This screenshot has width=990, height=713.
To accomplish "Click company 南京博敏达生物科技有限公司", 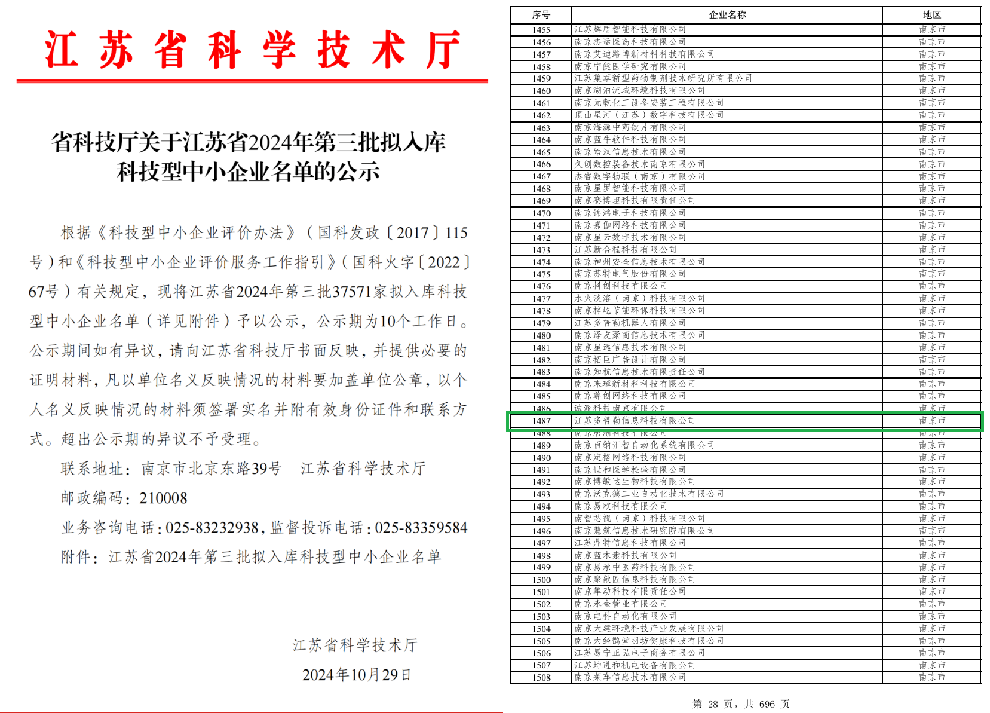I will tap(635, 481).
